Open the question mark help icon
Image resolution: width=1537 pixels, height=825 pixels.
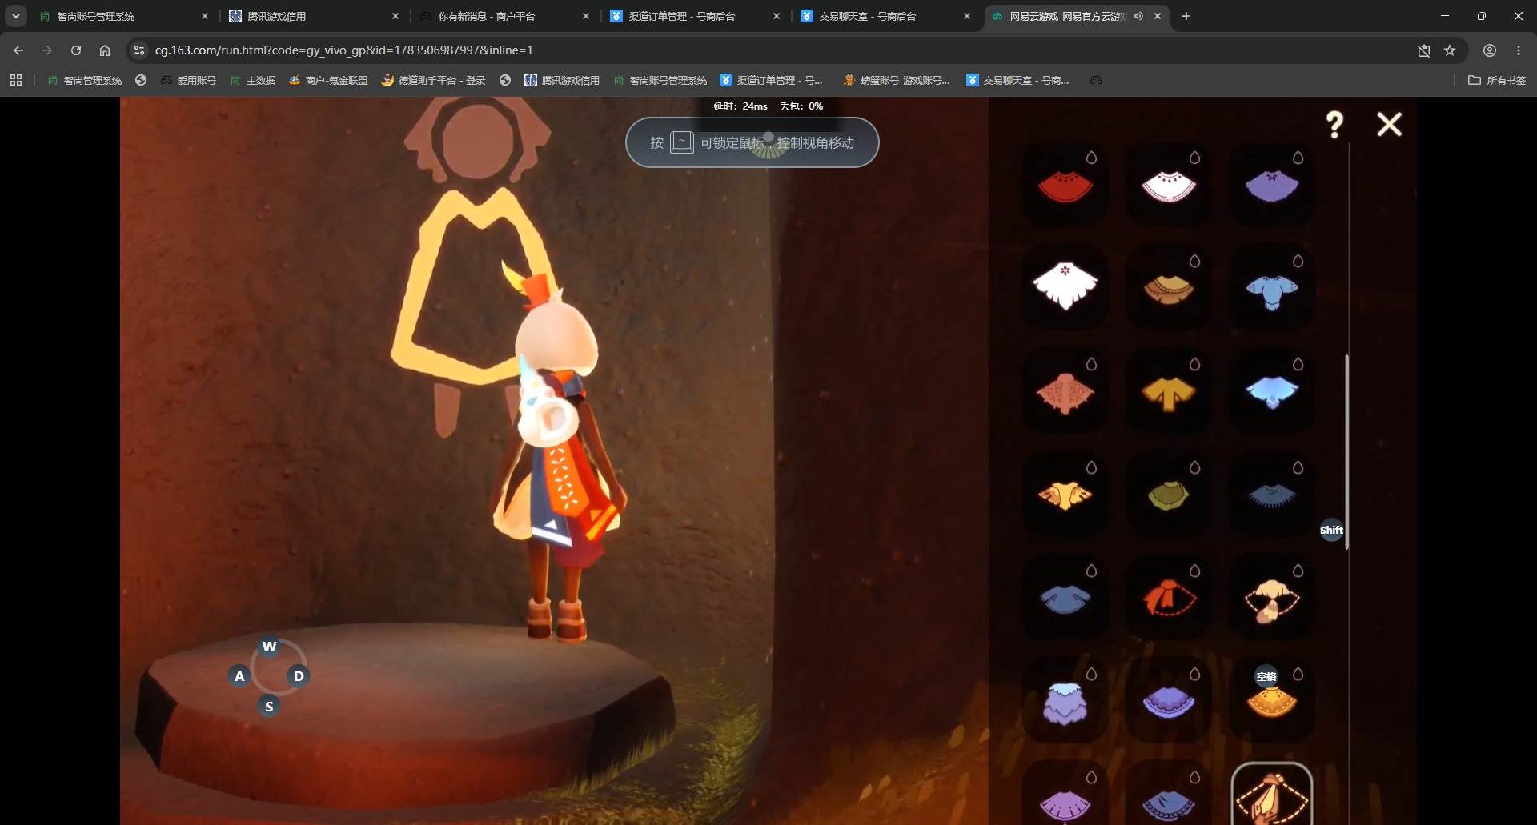click(x=1334, y=125)
